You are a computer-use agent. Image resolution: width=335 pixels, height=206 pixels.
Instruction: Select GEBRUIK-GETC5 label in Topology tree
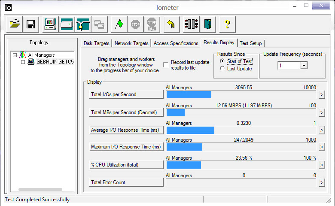click(55, 62)
